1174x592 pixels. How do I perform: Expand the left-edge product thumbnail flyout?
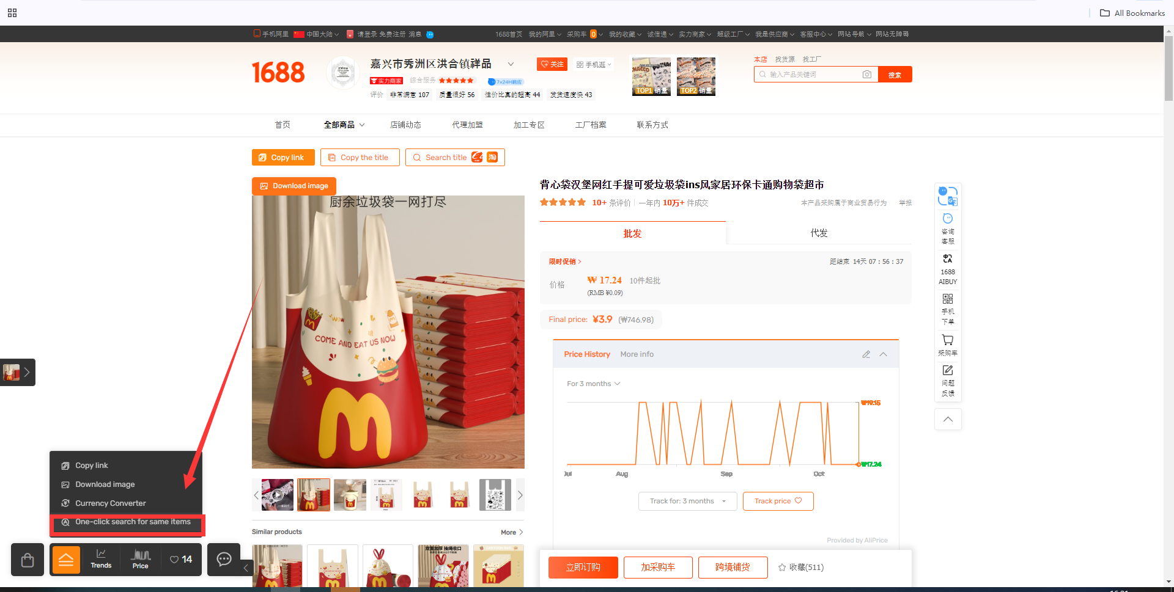pos(18,372)
